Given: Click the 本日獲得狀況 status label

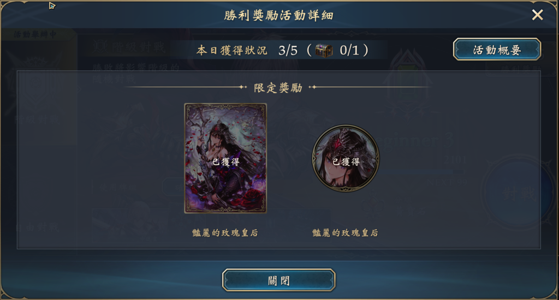Looking at the screenshot, I should click(231, 51).
